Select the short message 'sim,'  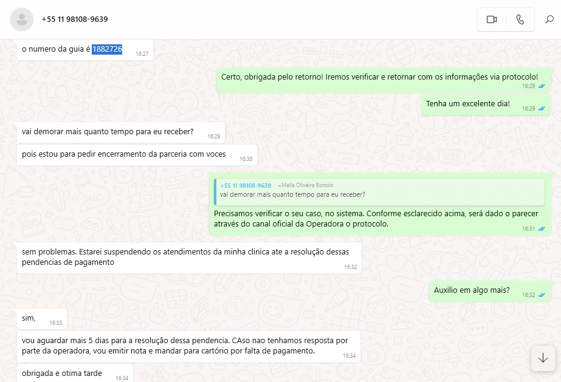42,319
